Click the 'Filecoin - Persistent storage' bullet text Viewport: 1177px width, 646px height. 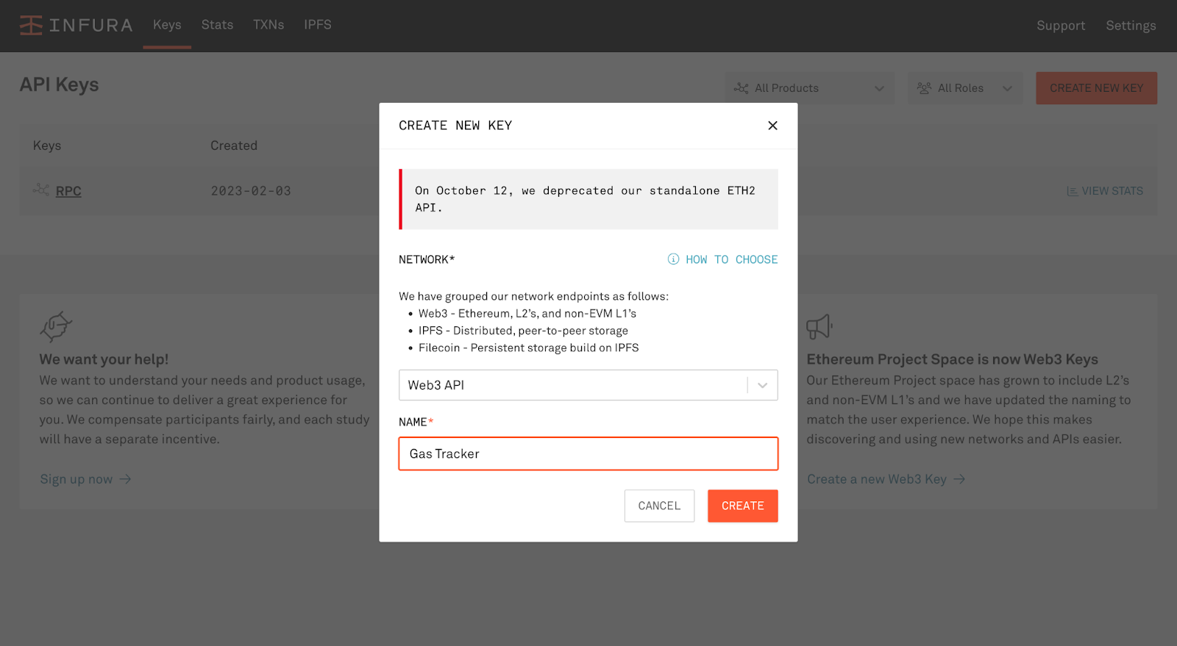(x=528, y=348)
